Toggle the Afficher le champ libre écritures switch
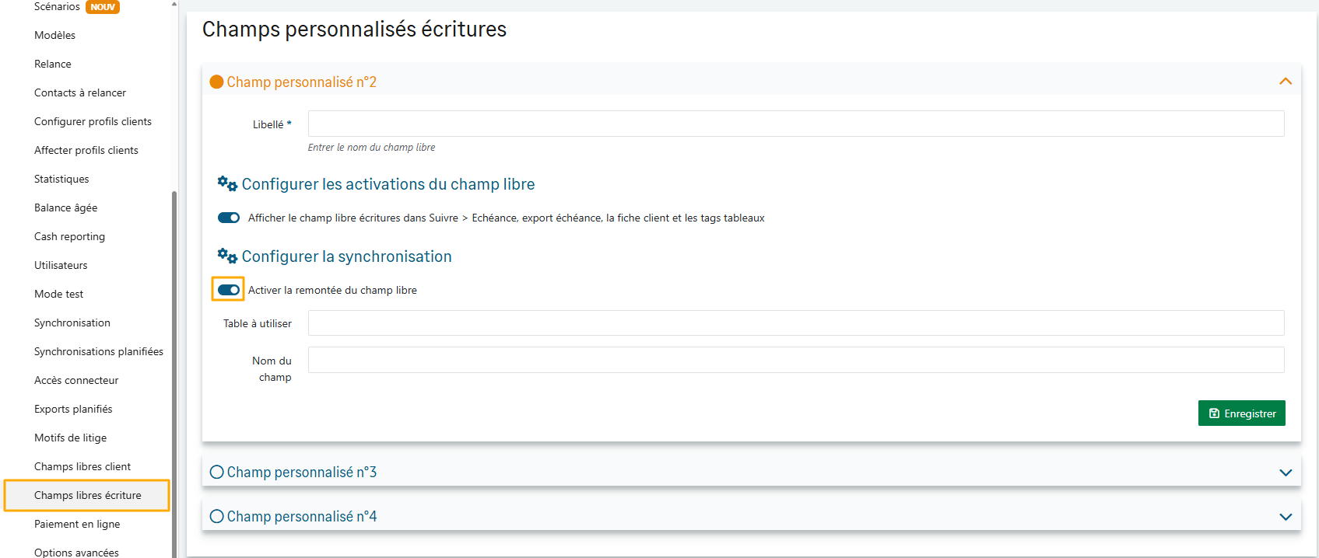 pyautogui.click(x=229, y=218)
